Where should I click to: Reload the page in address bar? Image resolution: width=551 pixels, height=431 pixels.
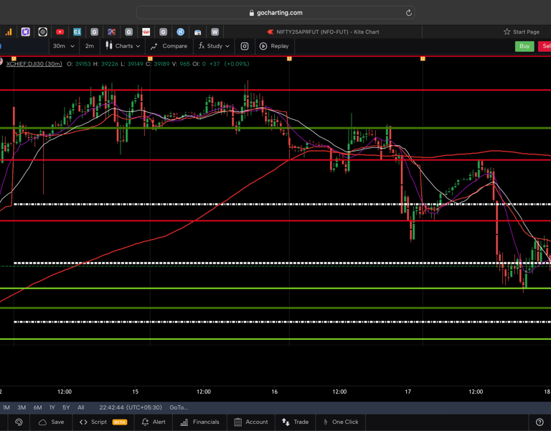[409, 13]
